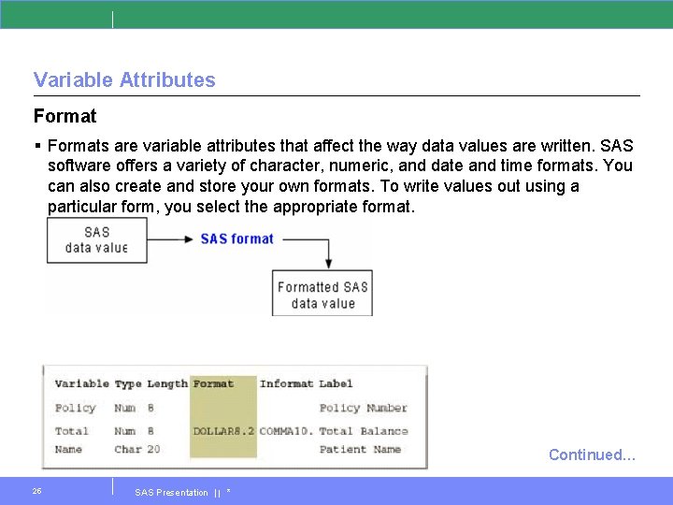Click the 'Total' variable cell
Image resolution: width=673 pixels, height=505 pixels.
tap(71, 431)
